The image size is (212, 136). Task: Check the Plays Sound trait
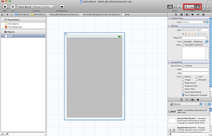pyautogui.click(x=183, y=83)
